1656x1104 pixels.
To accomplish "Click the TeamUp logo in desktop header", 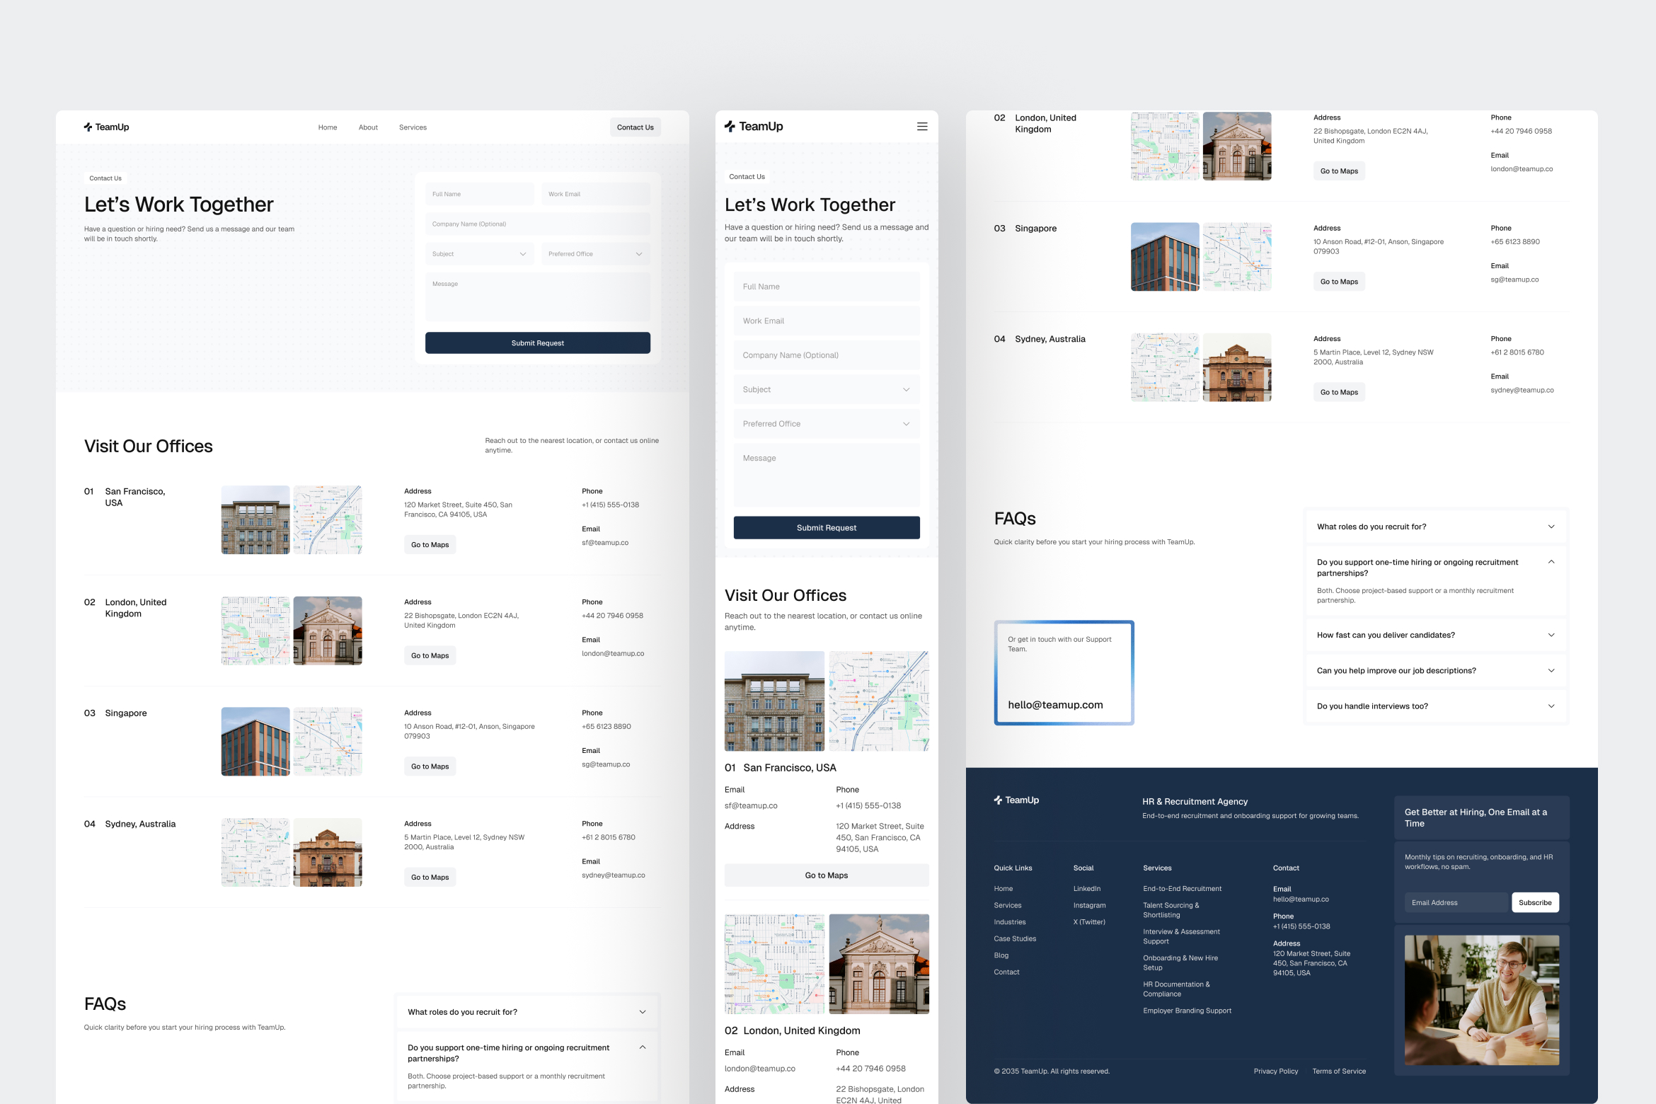I will click(106, 127).
